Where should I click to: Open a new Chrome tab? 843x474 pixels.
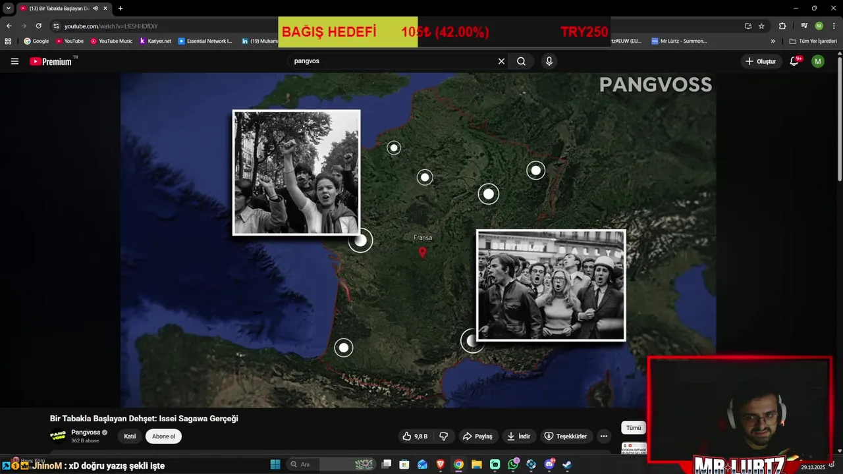click(120, 9)
